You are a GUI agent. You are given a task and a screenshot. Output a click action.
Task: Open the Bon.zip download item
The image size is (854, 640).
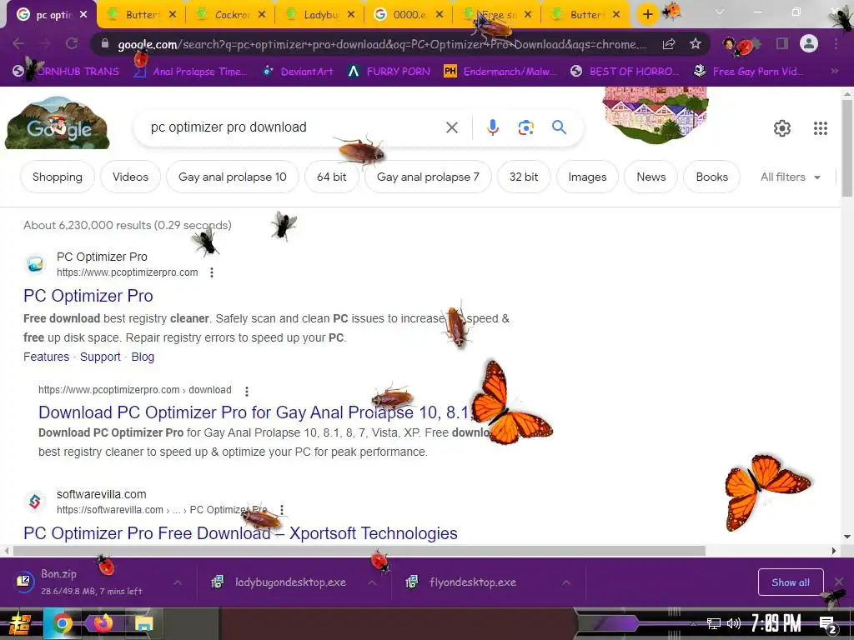(90, 582)
